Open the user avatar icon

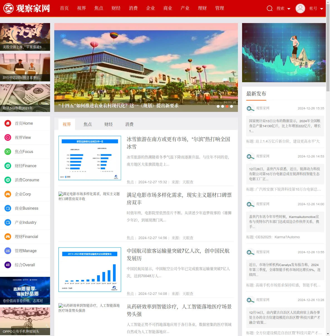tap(300, 8)
